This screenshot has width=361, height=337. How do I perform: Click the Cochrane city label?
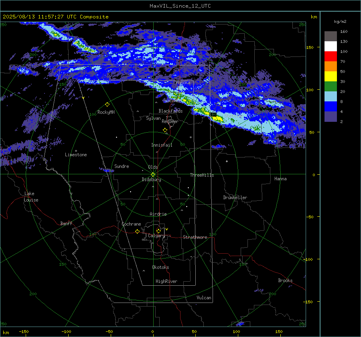click(131, 224)
